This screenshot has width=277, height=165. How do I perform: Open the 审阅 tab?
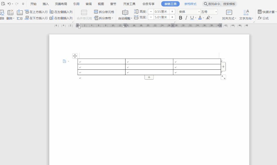pyautogui.click(x=89, y=4)
